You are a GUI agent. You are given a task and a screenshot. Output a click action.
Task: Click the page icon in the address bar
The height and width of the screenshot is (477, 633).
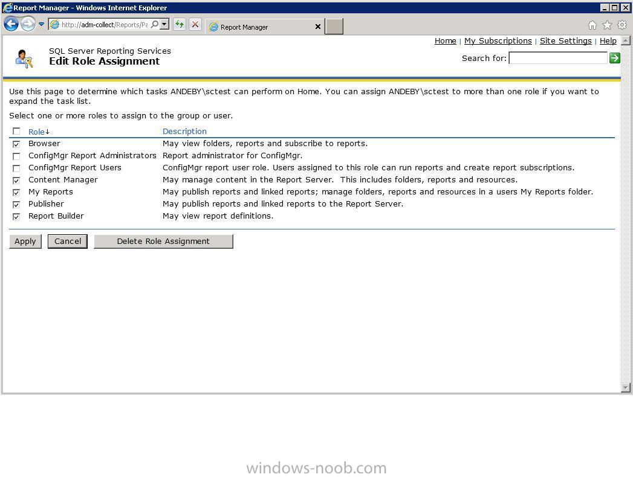point(54,24)
